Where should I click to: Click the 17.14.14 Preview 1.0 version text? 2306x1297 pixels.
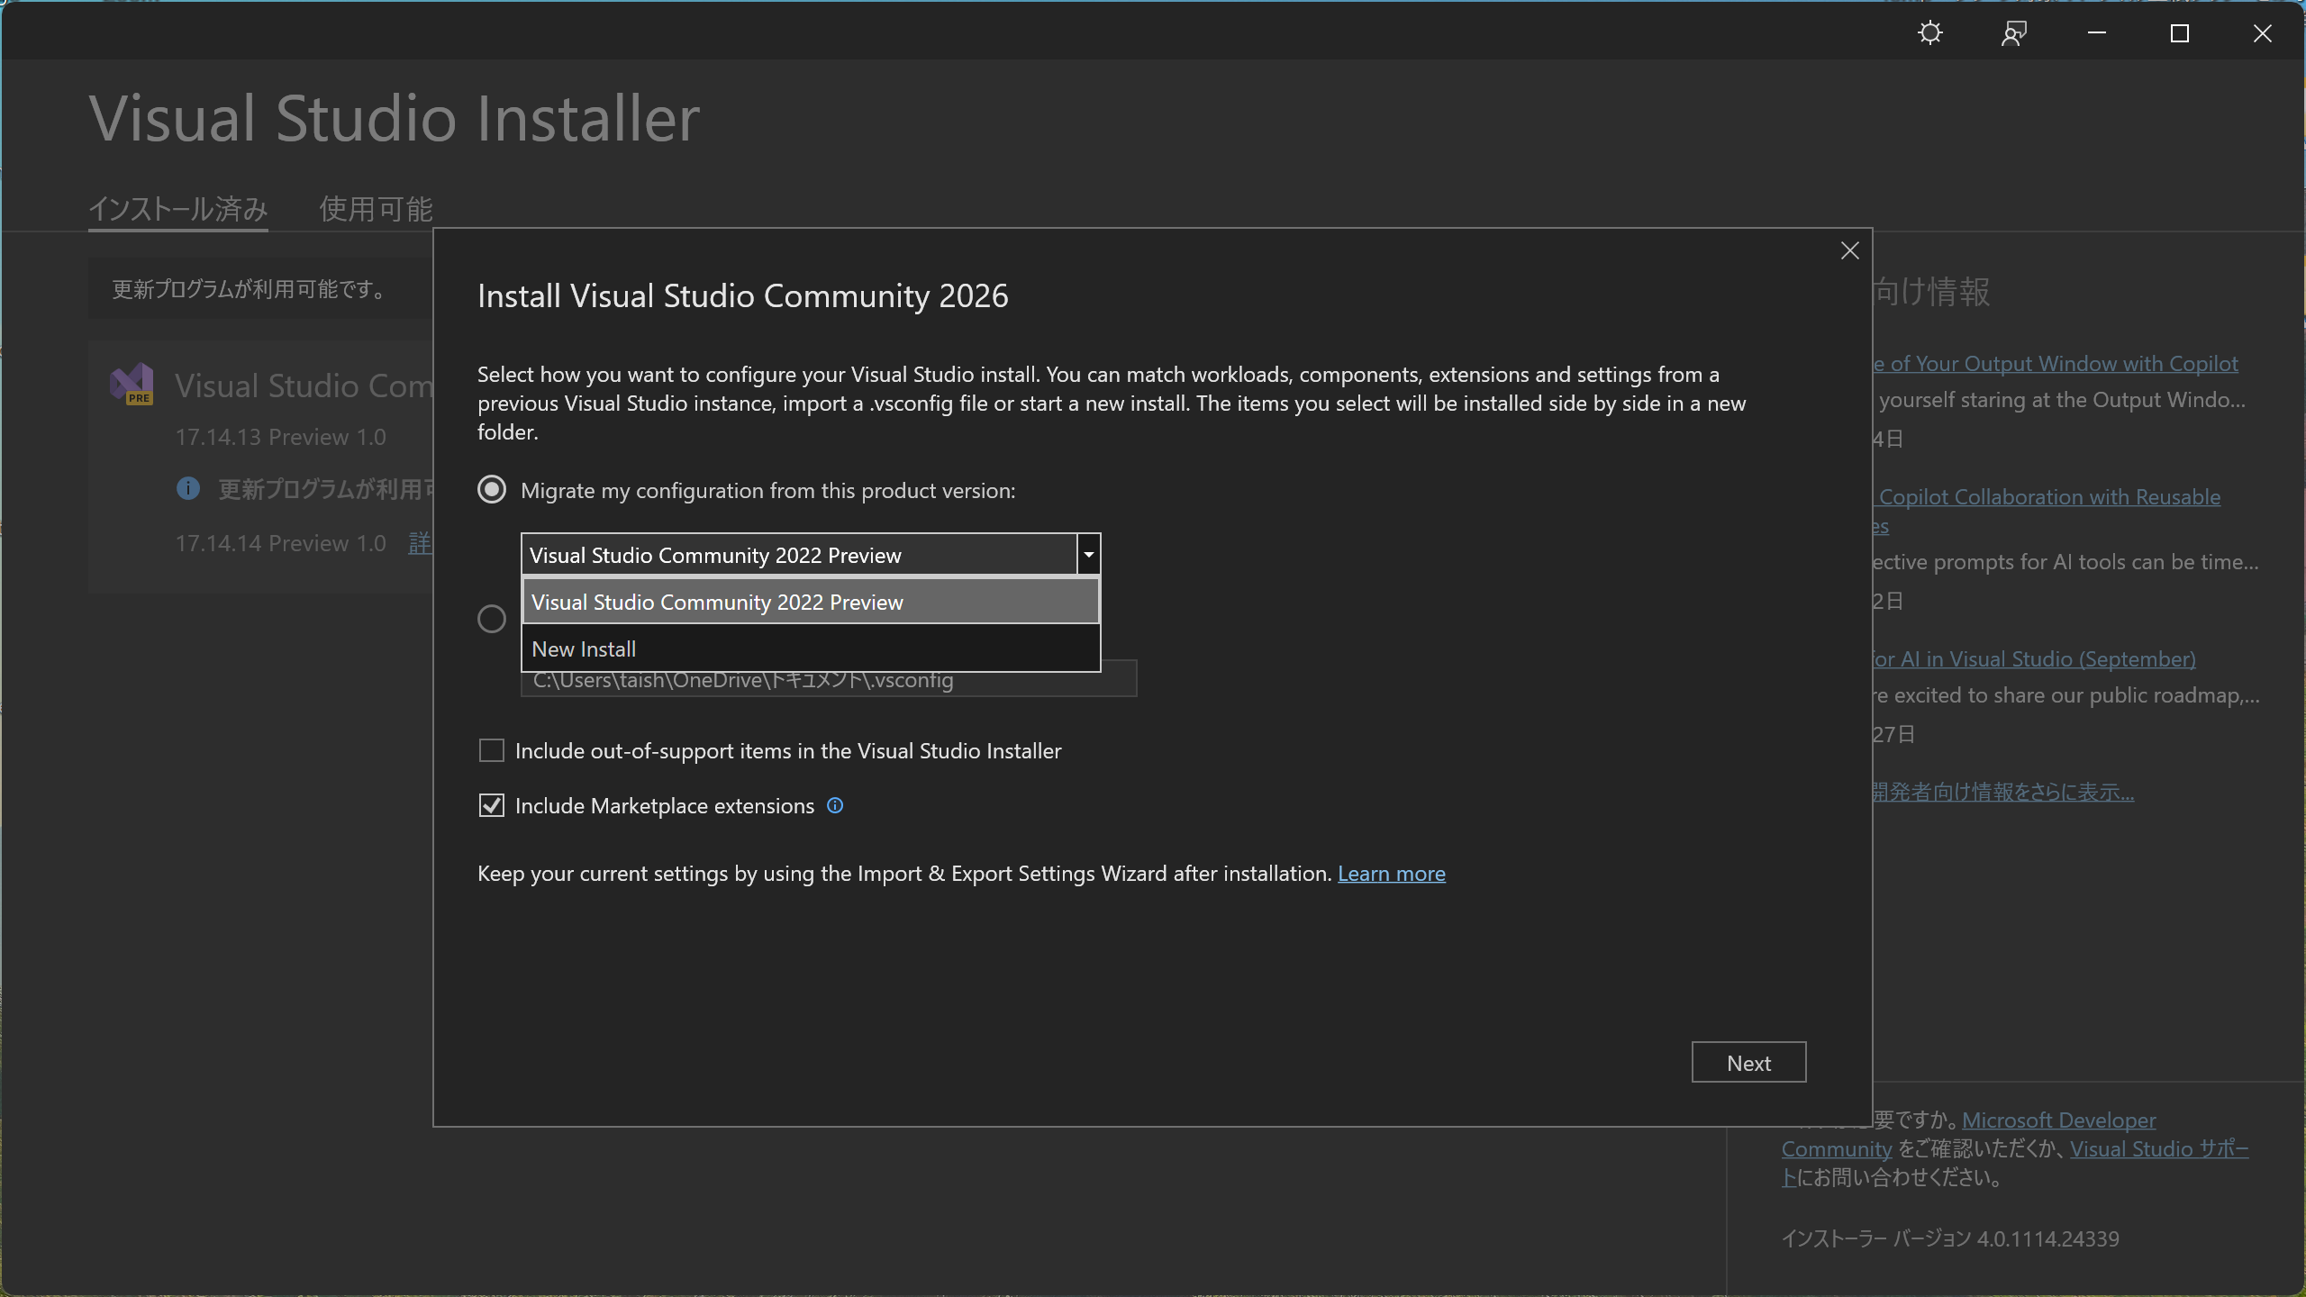click(280, 543)
